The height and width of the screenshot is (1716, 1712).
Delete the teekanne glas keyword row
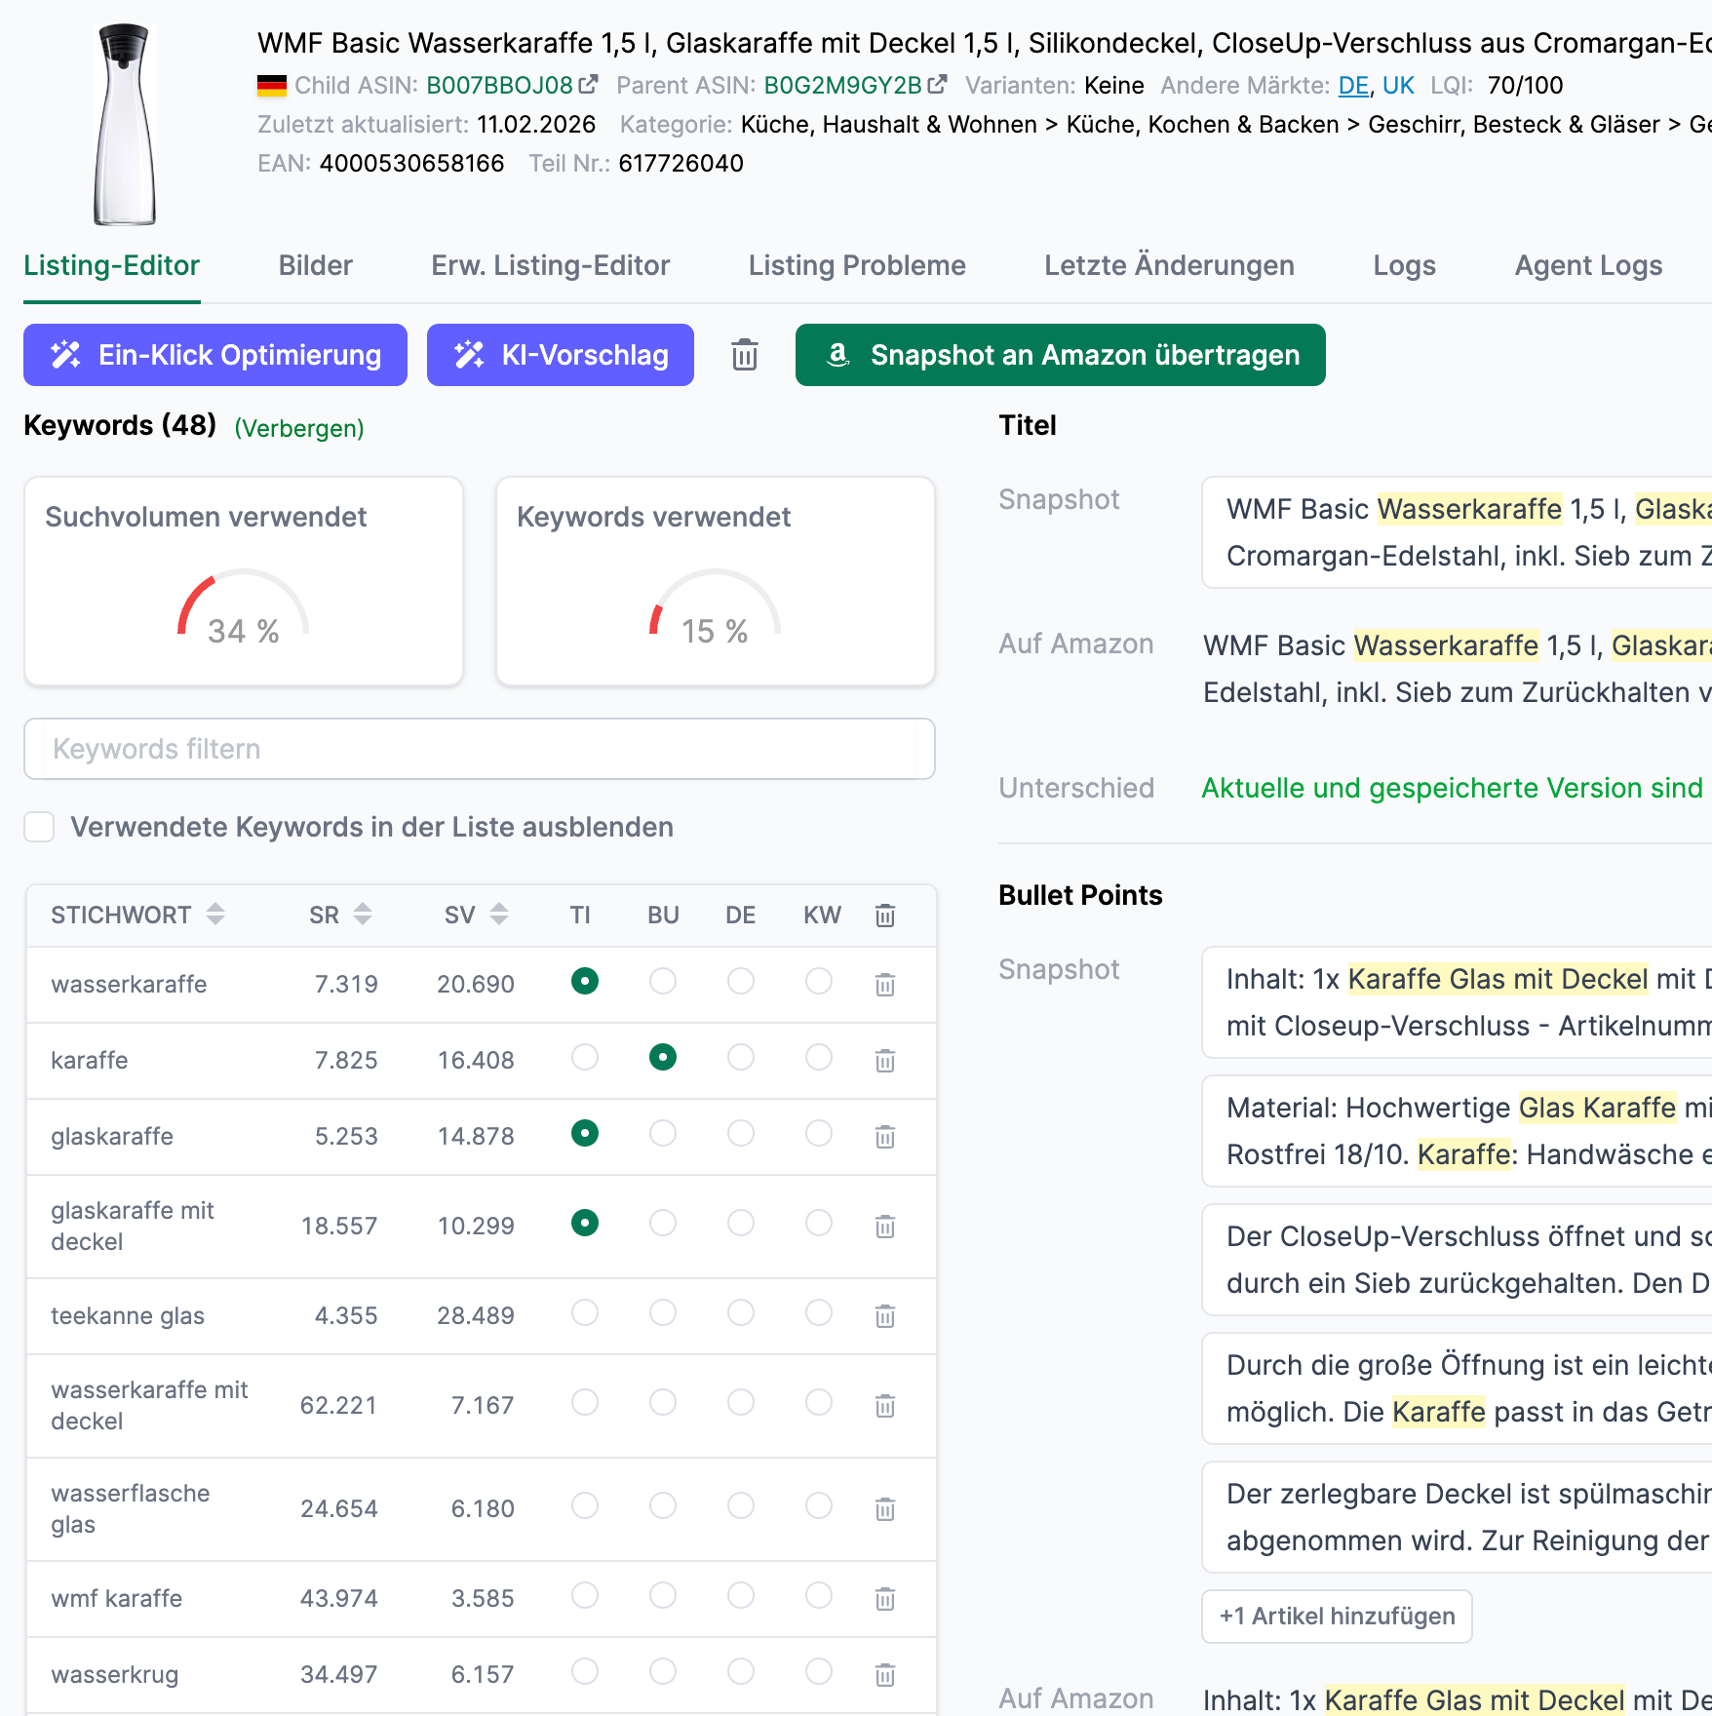[884, 1316]
